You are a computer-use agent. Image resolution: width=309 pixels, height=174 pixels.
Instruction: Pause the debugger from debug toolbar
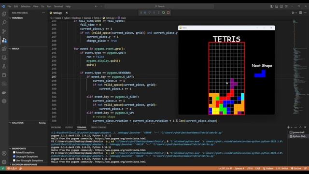coord(145,13)
